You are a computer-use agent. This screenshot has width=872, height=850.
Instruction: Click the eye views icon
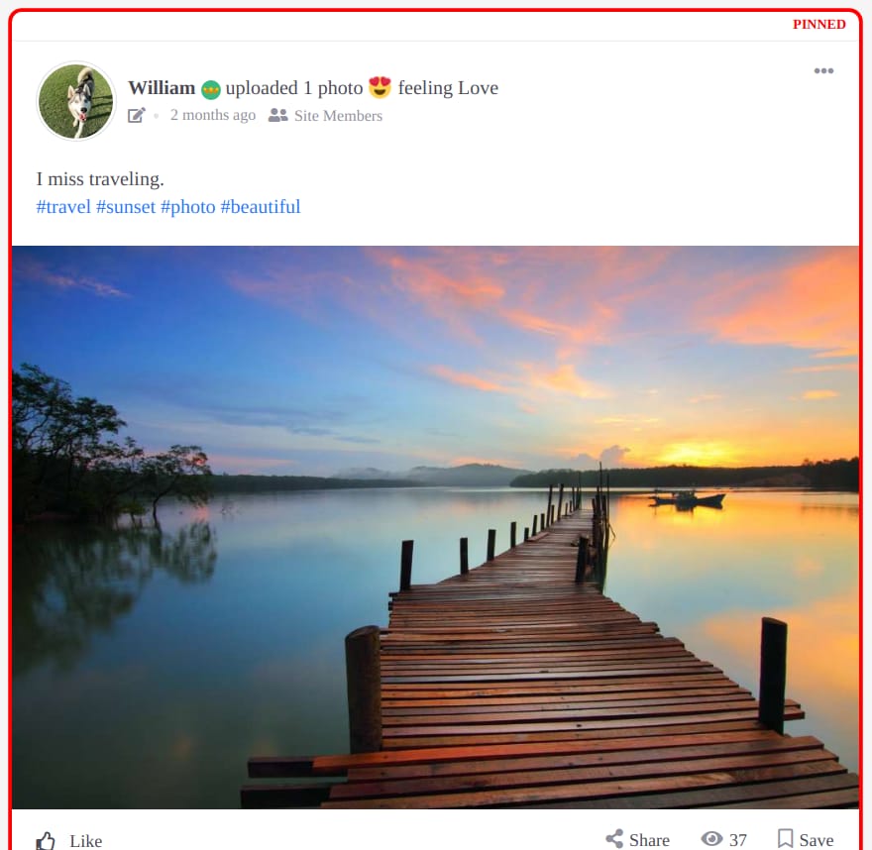pyautogui.click(x=711, y=838)
